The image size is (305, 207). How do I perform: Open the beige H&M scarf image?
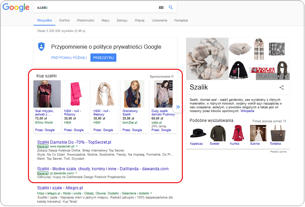click(105, 94)
